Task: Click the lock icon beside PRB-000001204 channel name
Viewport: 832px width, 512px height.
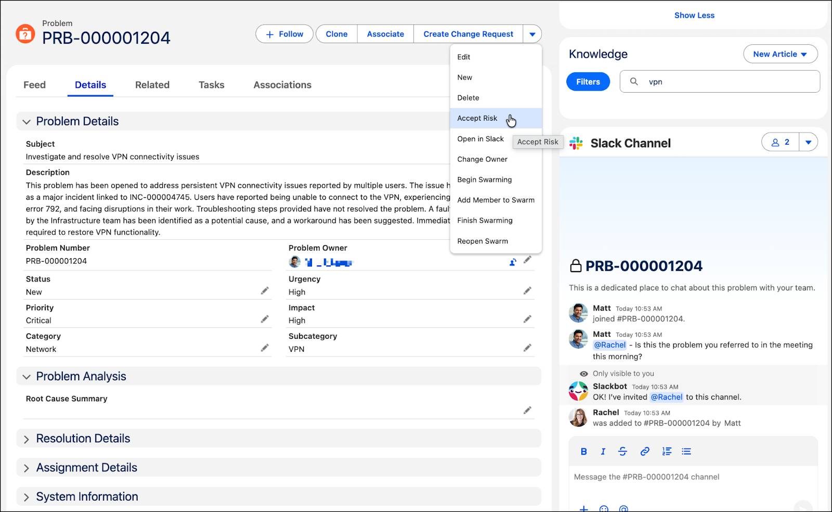Action: pyautogui.click(x=576, y=266)
